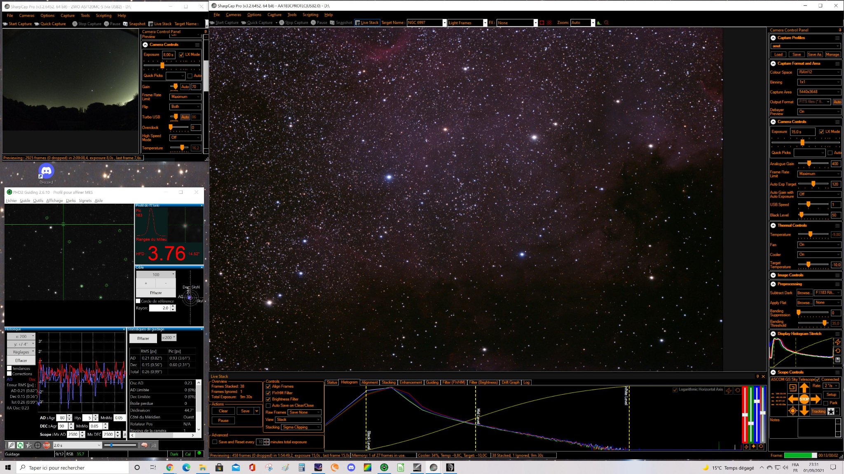844x474 pixels.
Task: Open FX None dropdown
Action: [x=535, y=23]
